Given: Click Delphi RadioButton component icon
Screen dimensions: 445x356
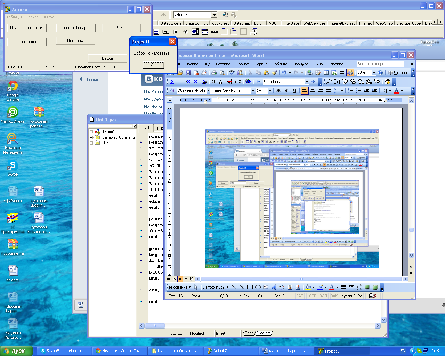Looking at the screenshot, I should coord(185,32).
